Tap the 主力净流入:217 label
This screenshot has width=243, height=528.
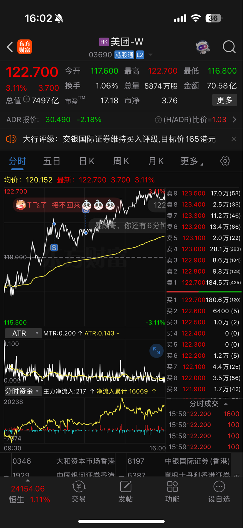click(x=64, y=391)
